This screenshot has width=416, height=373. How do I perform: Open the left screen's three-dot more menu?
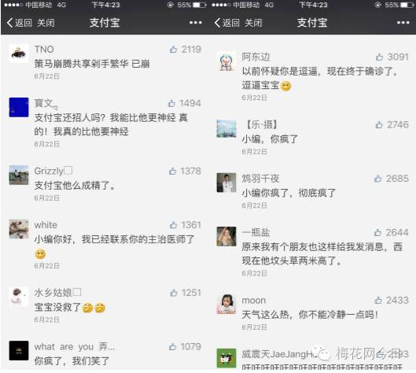point(196,23)
